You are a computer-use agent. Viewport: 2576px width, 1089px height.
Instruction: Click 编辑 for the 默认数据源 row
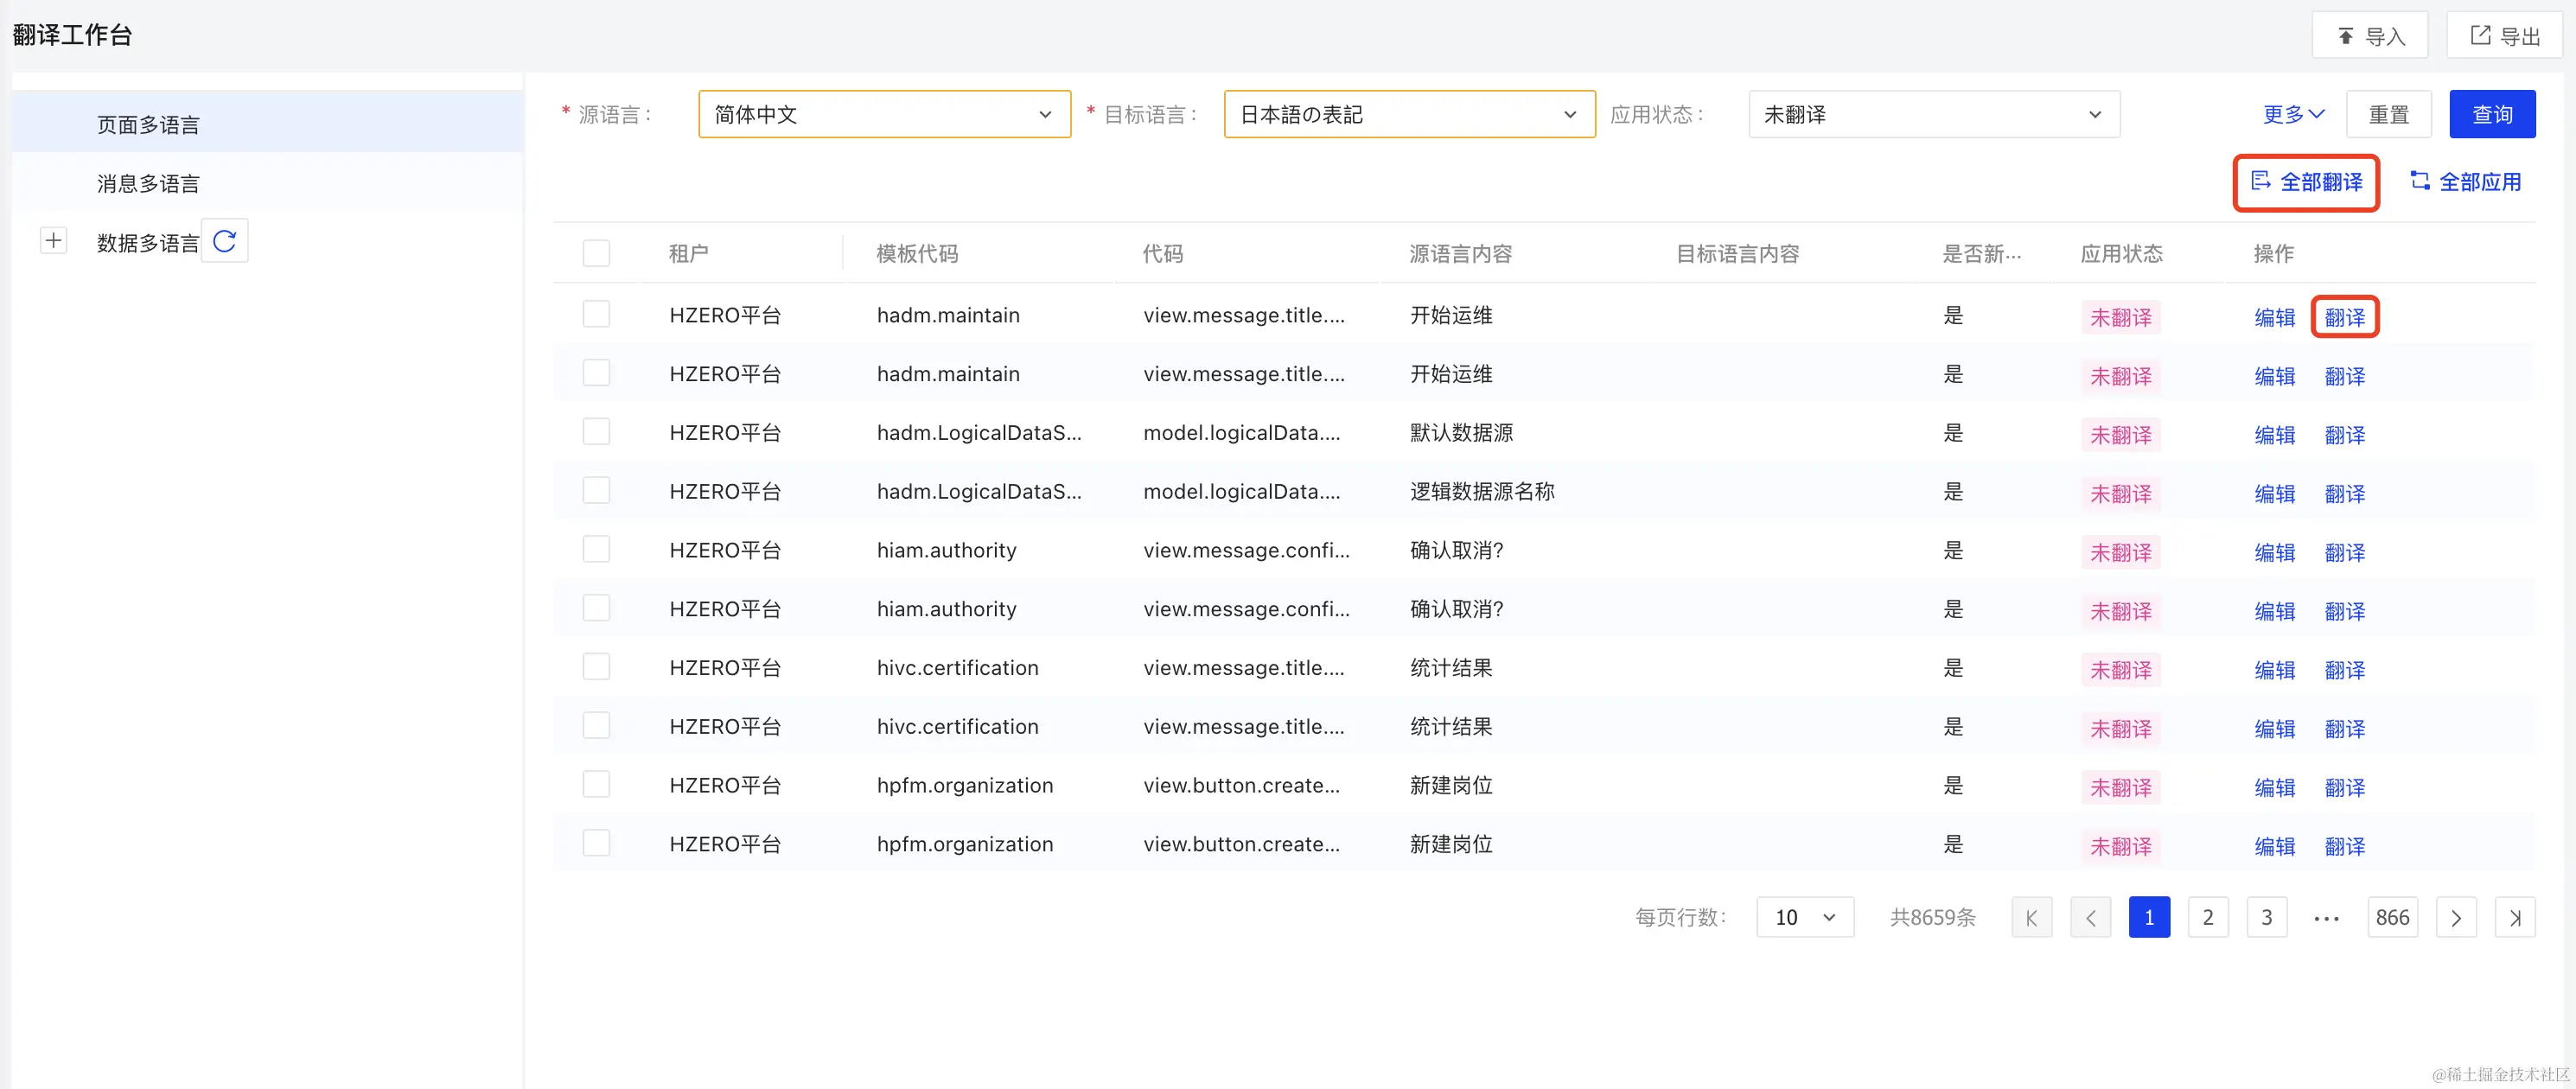[2274, 435]
